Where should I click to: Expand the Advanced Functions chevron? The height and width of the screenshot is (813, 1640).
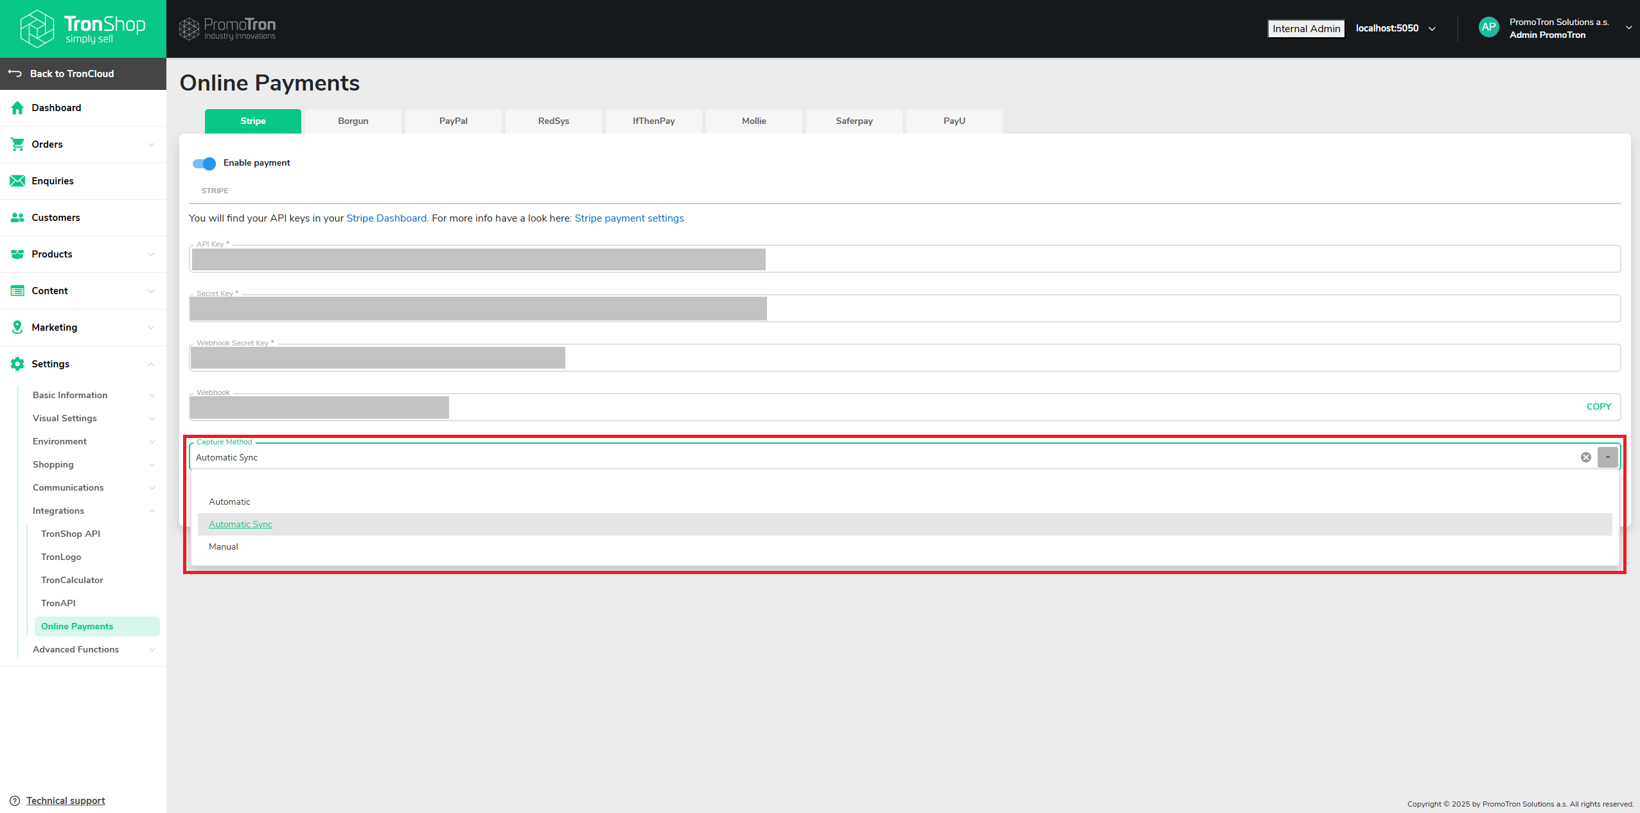[152, 649]
